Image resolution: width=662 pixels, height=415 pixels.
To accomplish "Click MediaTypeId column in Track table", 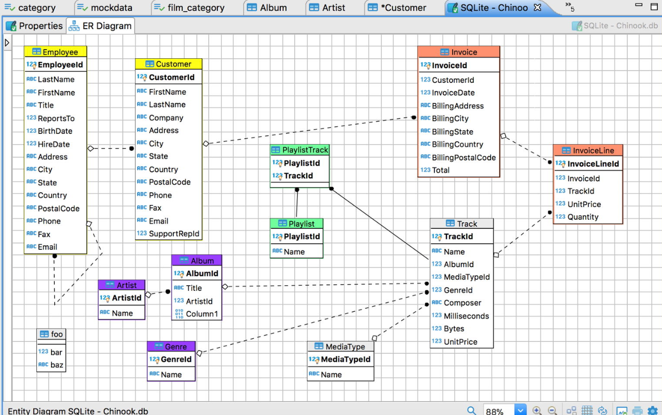I will pyautogui.click(x=461, y=277).
